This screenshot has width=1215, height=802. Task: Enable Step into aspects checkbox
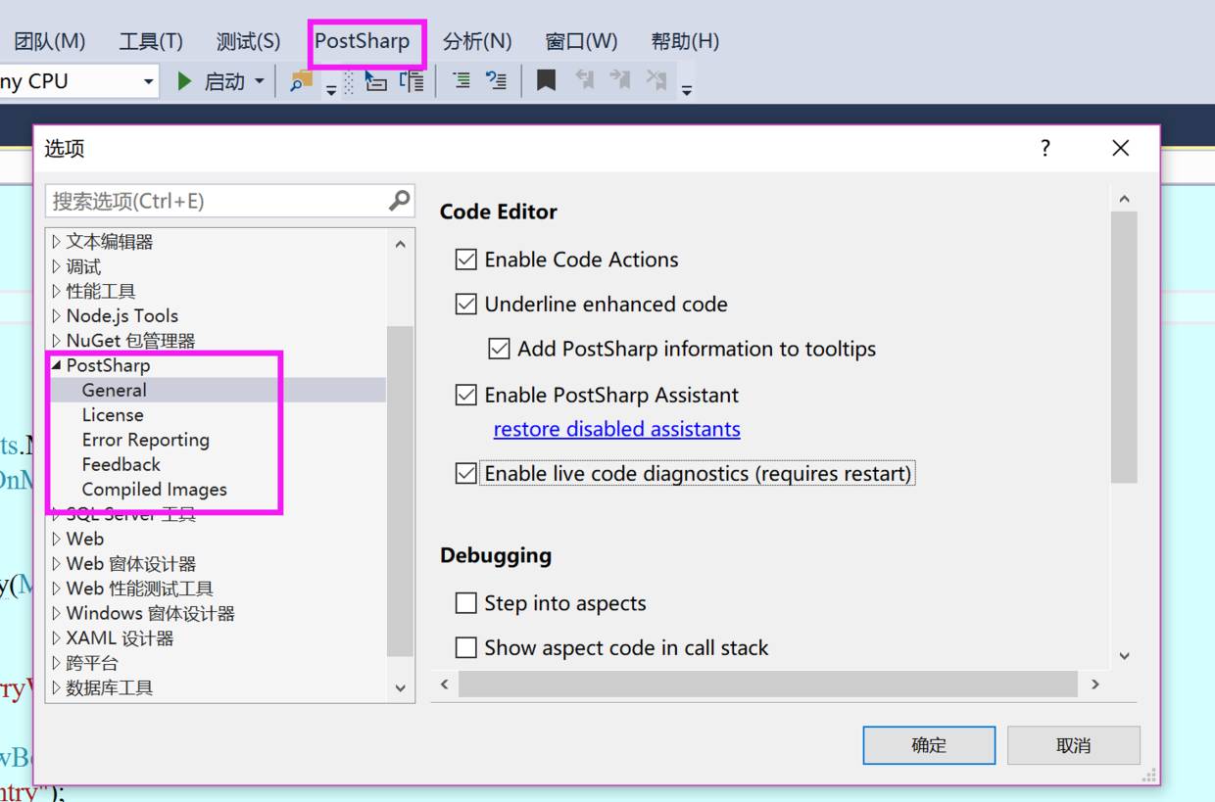[x=466, y=603]
